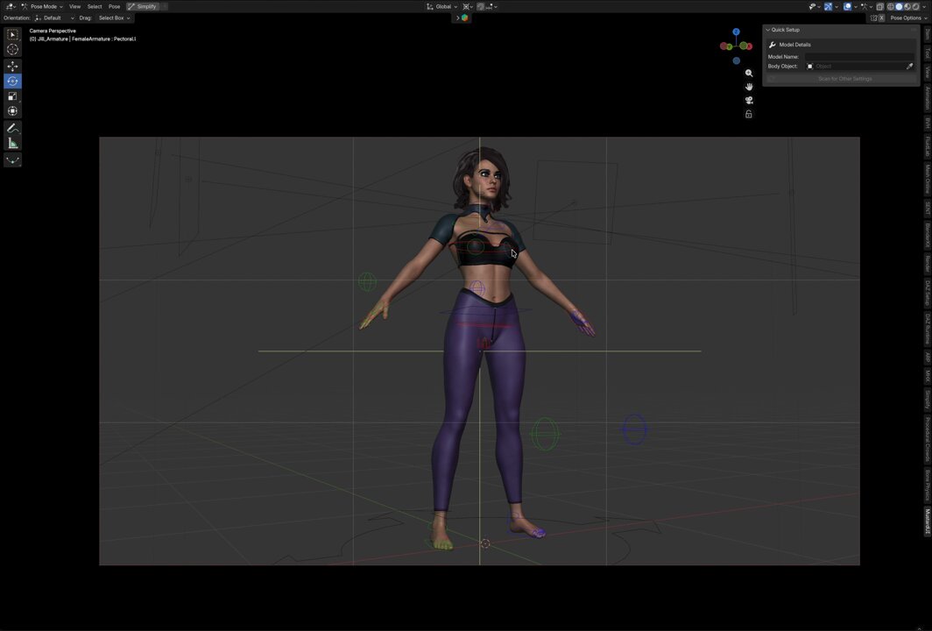Image resolution: width=932 pixels, height=631 pixels.
Task: Pick the 3D Cursor tool
Action: (12, 49)
